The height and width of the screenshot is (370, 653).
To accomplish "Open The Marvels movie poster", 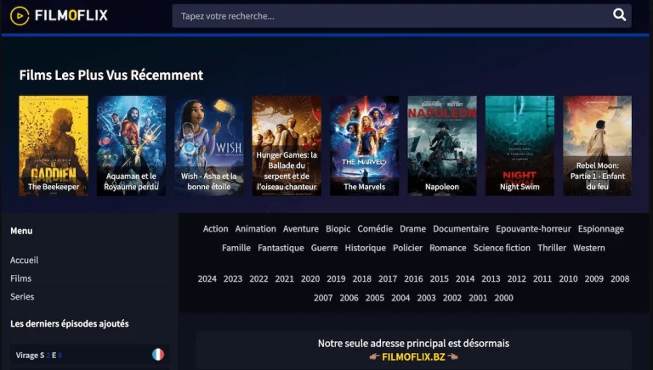I will [365, 145].
